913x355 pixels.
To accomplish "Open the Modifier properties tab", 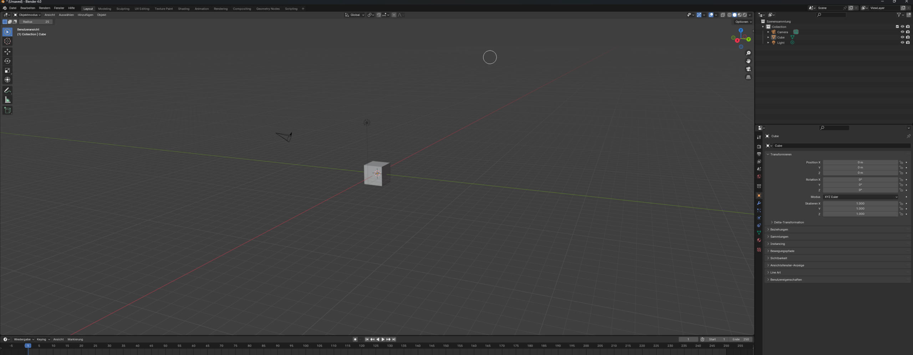I will 759,203.
